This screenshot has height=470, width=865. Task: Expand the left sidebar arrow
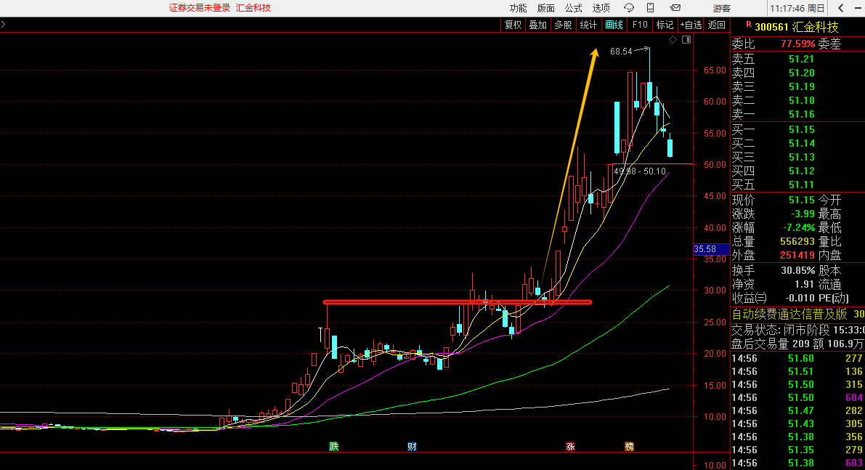tap(3, 24)
